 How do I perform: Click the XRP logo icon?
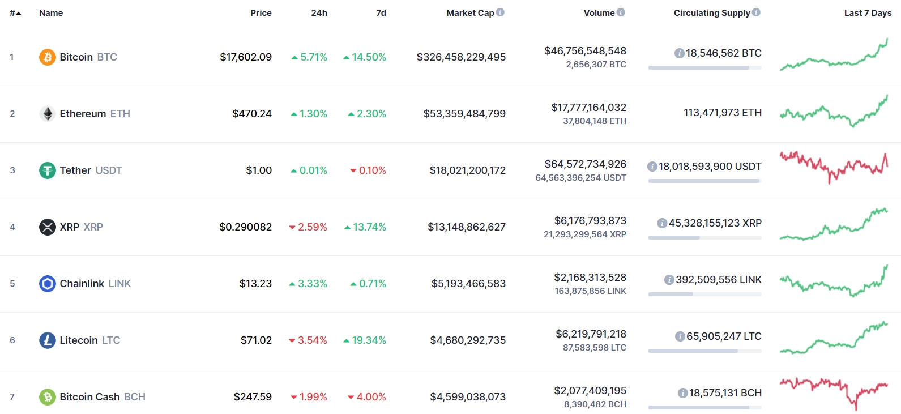48,227
